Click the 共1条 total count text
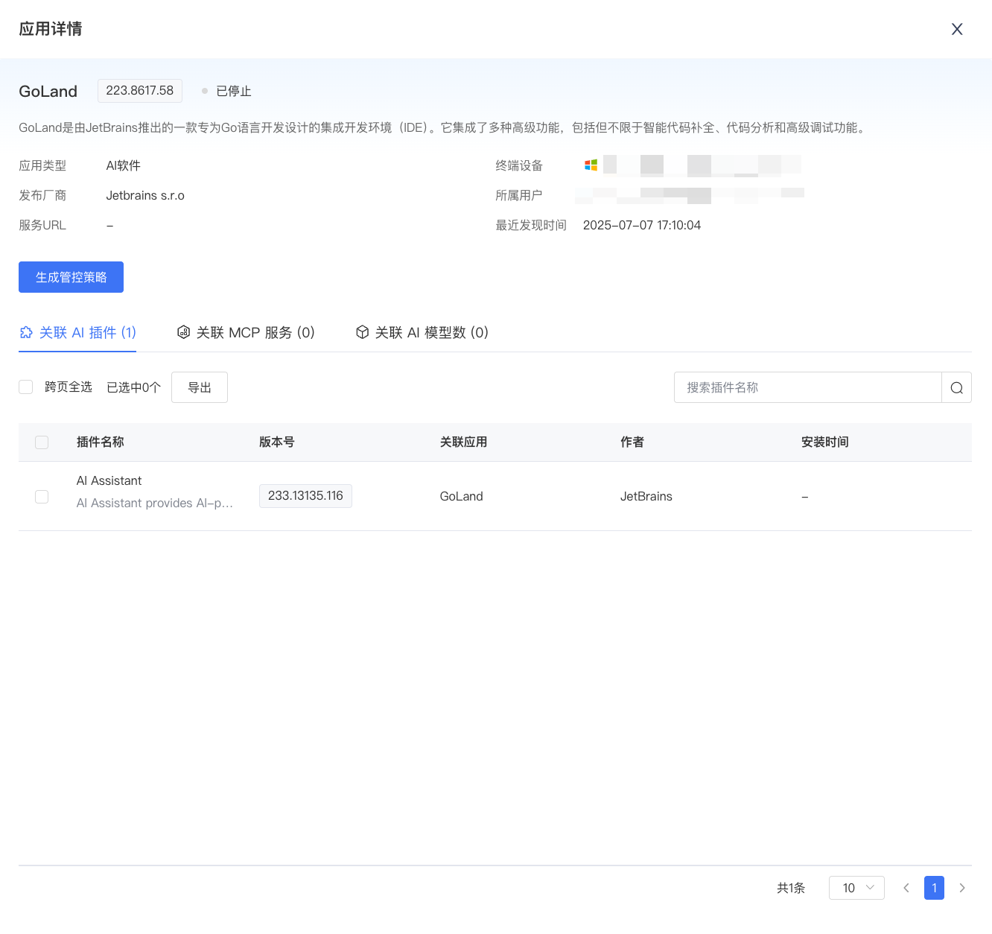The height and width of the screenshot is (934, 992). (791, 888)
